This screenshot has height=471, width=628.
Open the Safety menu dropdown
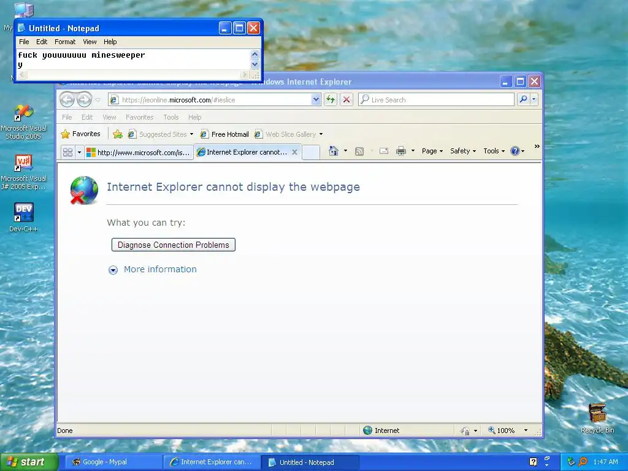pyautogui.click(x=462, y=151)
